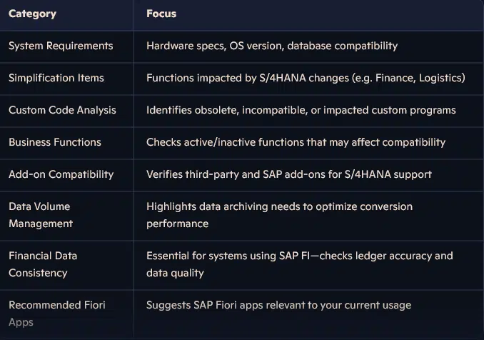This screenshot has height=340, width=484.
Task: Click the data archiving needs description
Action: click(x=279, y=215)
